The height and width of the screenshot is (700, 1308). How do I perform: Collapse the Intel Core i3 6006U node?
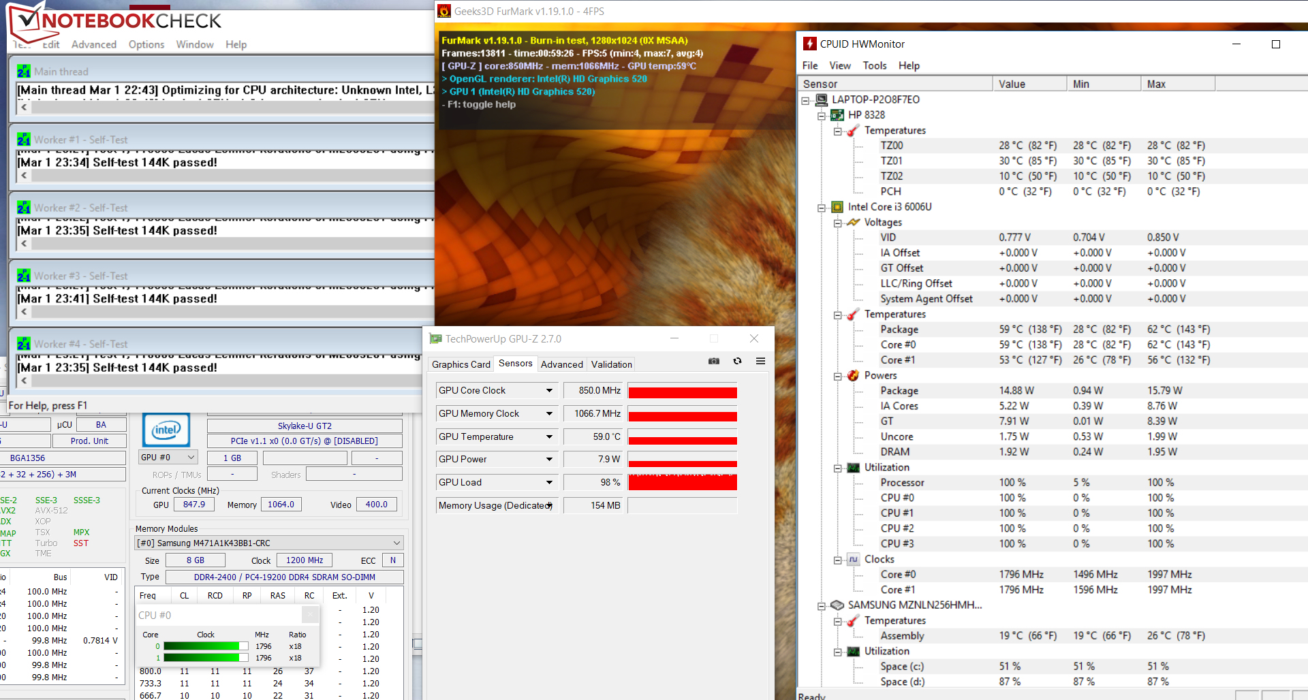(822, 207)
